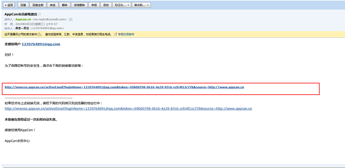Click the question mark help icon
The image size is (345, 168).
pyautogui.click(x=39, y=34)
